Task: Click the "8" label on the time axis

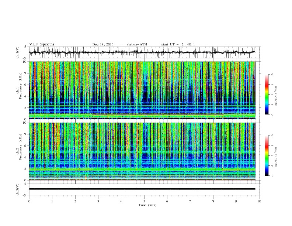Action: click(x=213, y=201)
